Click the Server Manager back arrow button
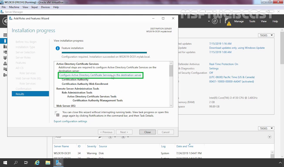This screenshot has width=284, height=167. 5,21
